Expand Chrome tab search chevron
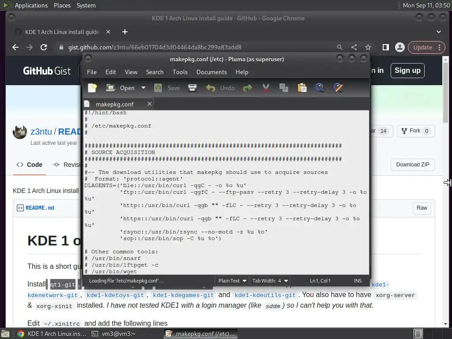The height and width of the screenshot is (339, 452). 438,32
